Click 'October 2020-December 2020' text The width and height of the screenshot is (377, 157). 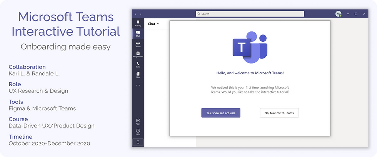[49, 143]
